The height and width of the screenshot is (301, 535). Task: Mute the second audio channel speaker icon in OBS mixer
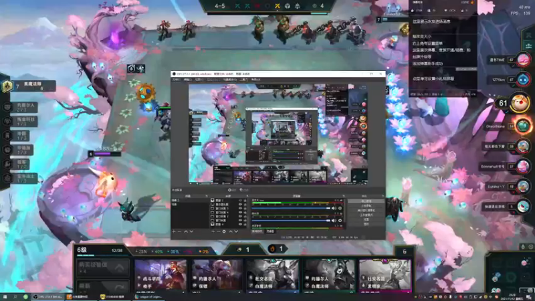click(334, 221)
